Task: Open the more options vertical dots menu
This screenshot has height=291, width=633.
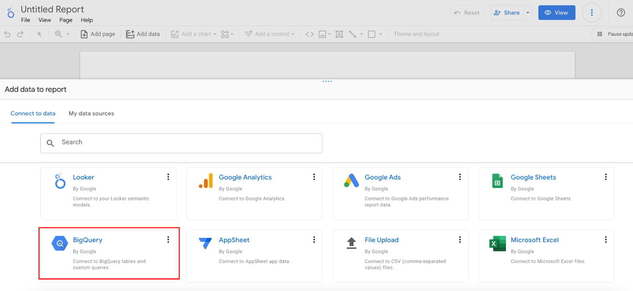Action: tap(592, 13)
